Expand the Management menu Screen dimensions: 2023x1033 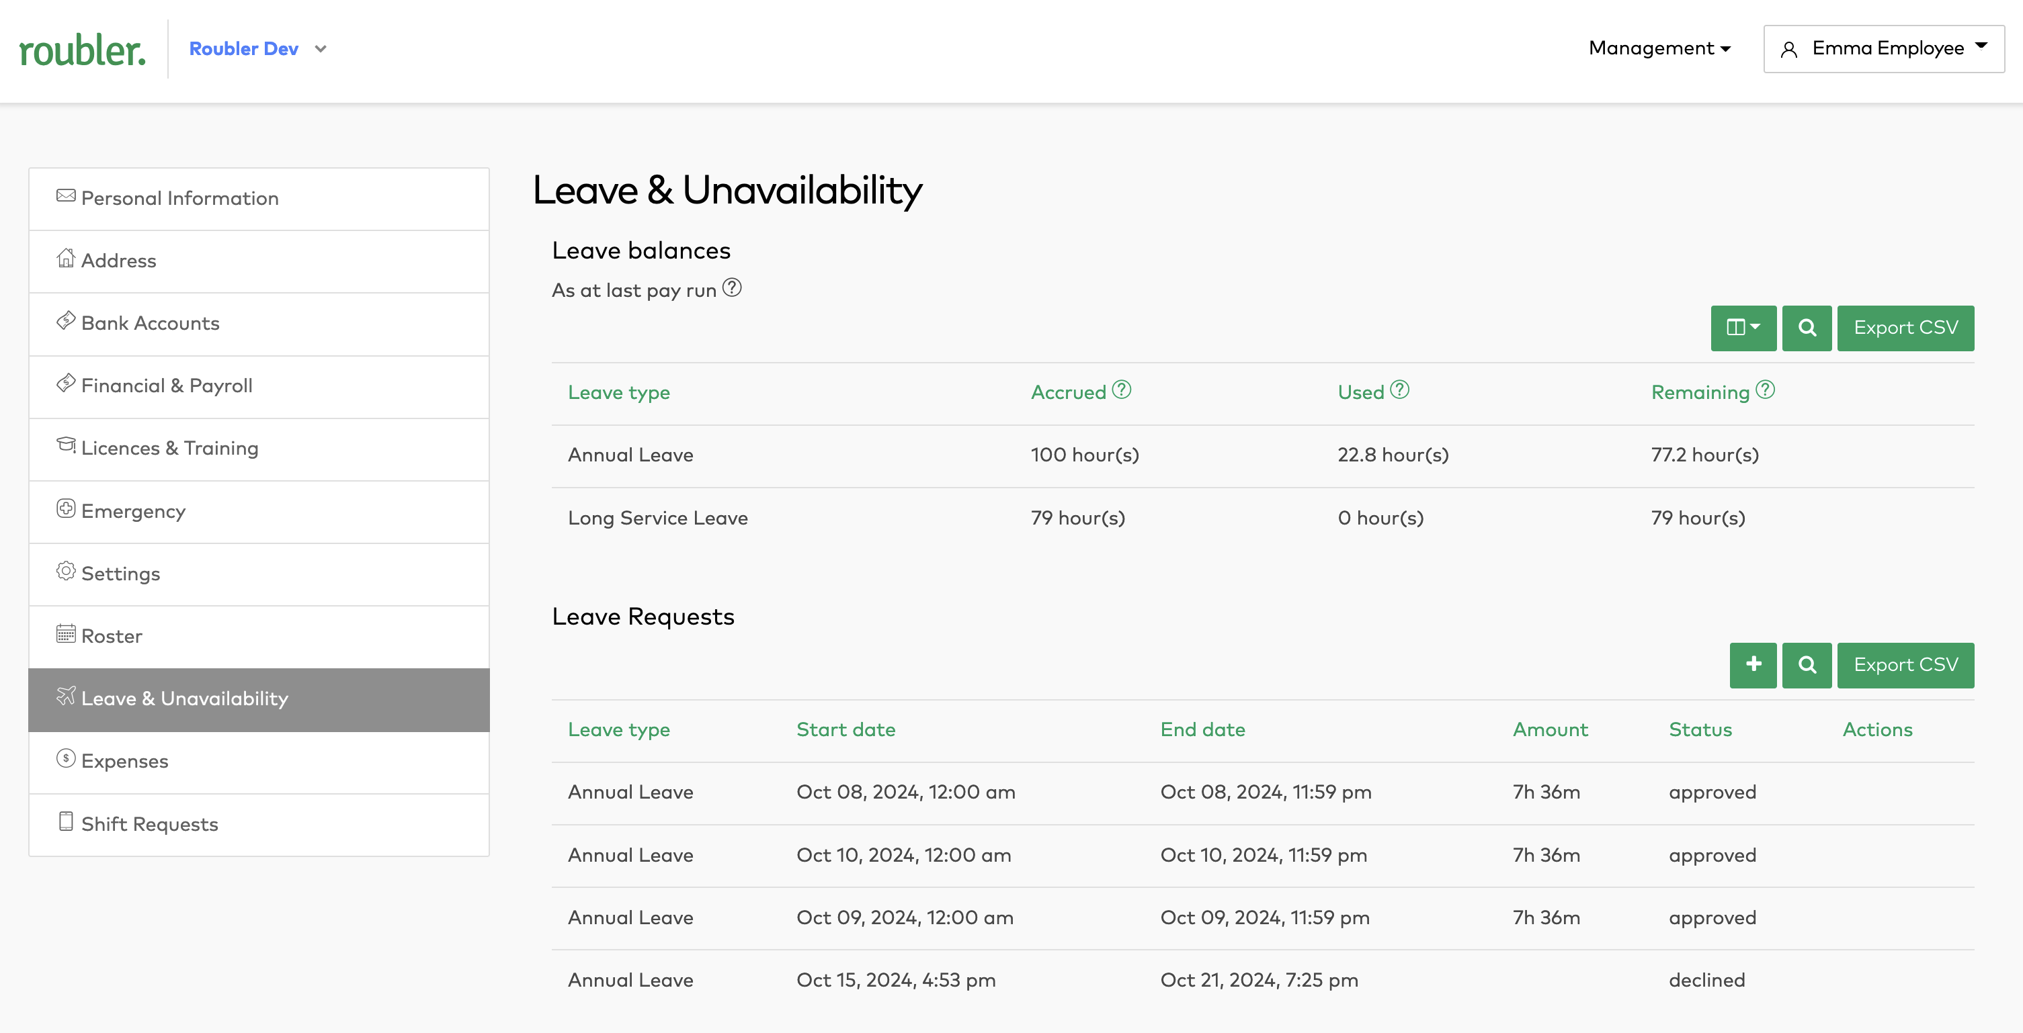click(x=1659, y=48)
